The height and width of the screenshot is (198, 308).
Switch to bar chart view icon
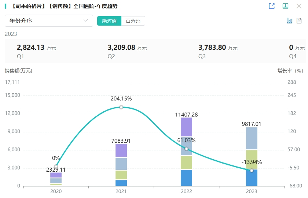289,21
